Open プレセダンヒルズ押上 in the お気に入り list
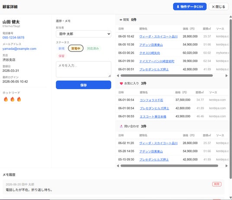Image resolution: width=232 pixels, height=200 pixels. point(155,108)
